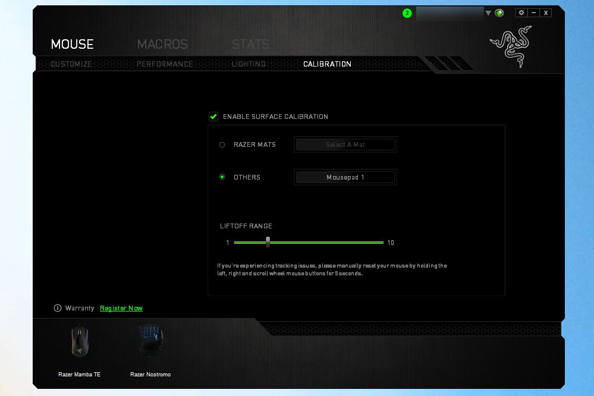Click the Liftoff Range slider handle
This screenshot has width=594, height=396.
pos(268,242)
